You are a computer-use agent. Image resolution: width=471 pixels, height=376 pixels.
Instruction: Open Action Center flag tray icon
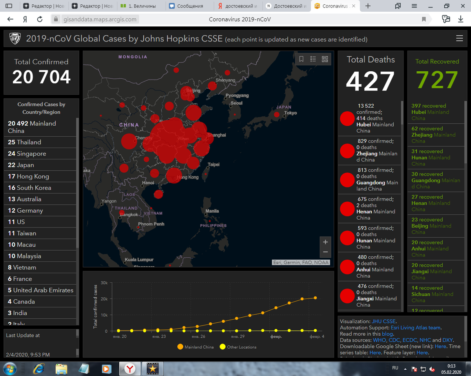(x=414, y=369)
